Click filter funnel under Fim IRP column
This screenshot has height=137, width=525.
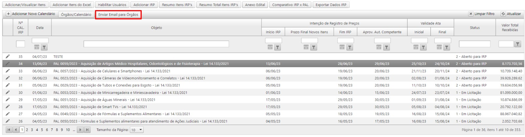(350, 48)
